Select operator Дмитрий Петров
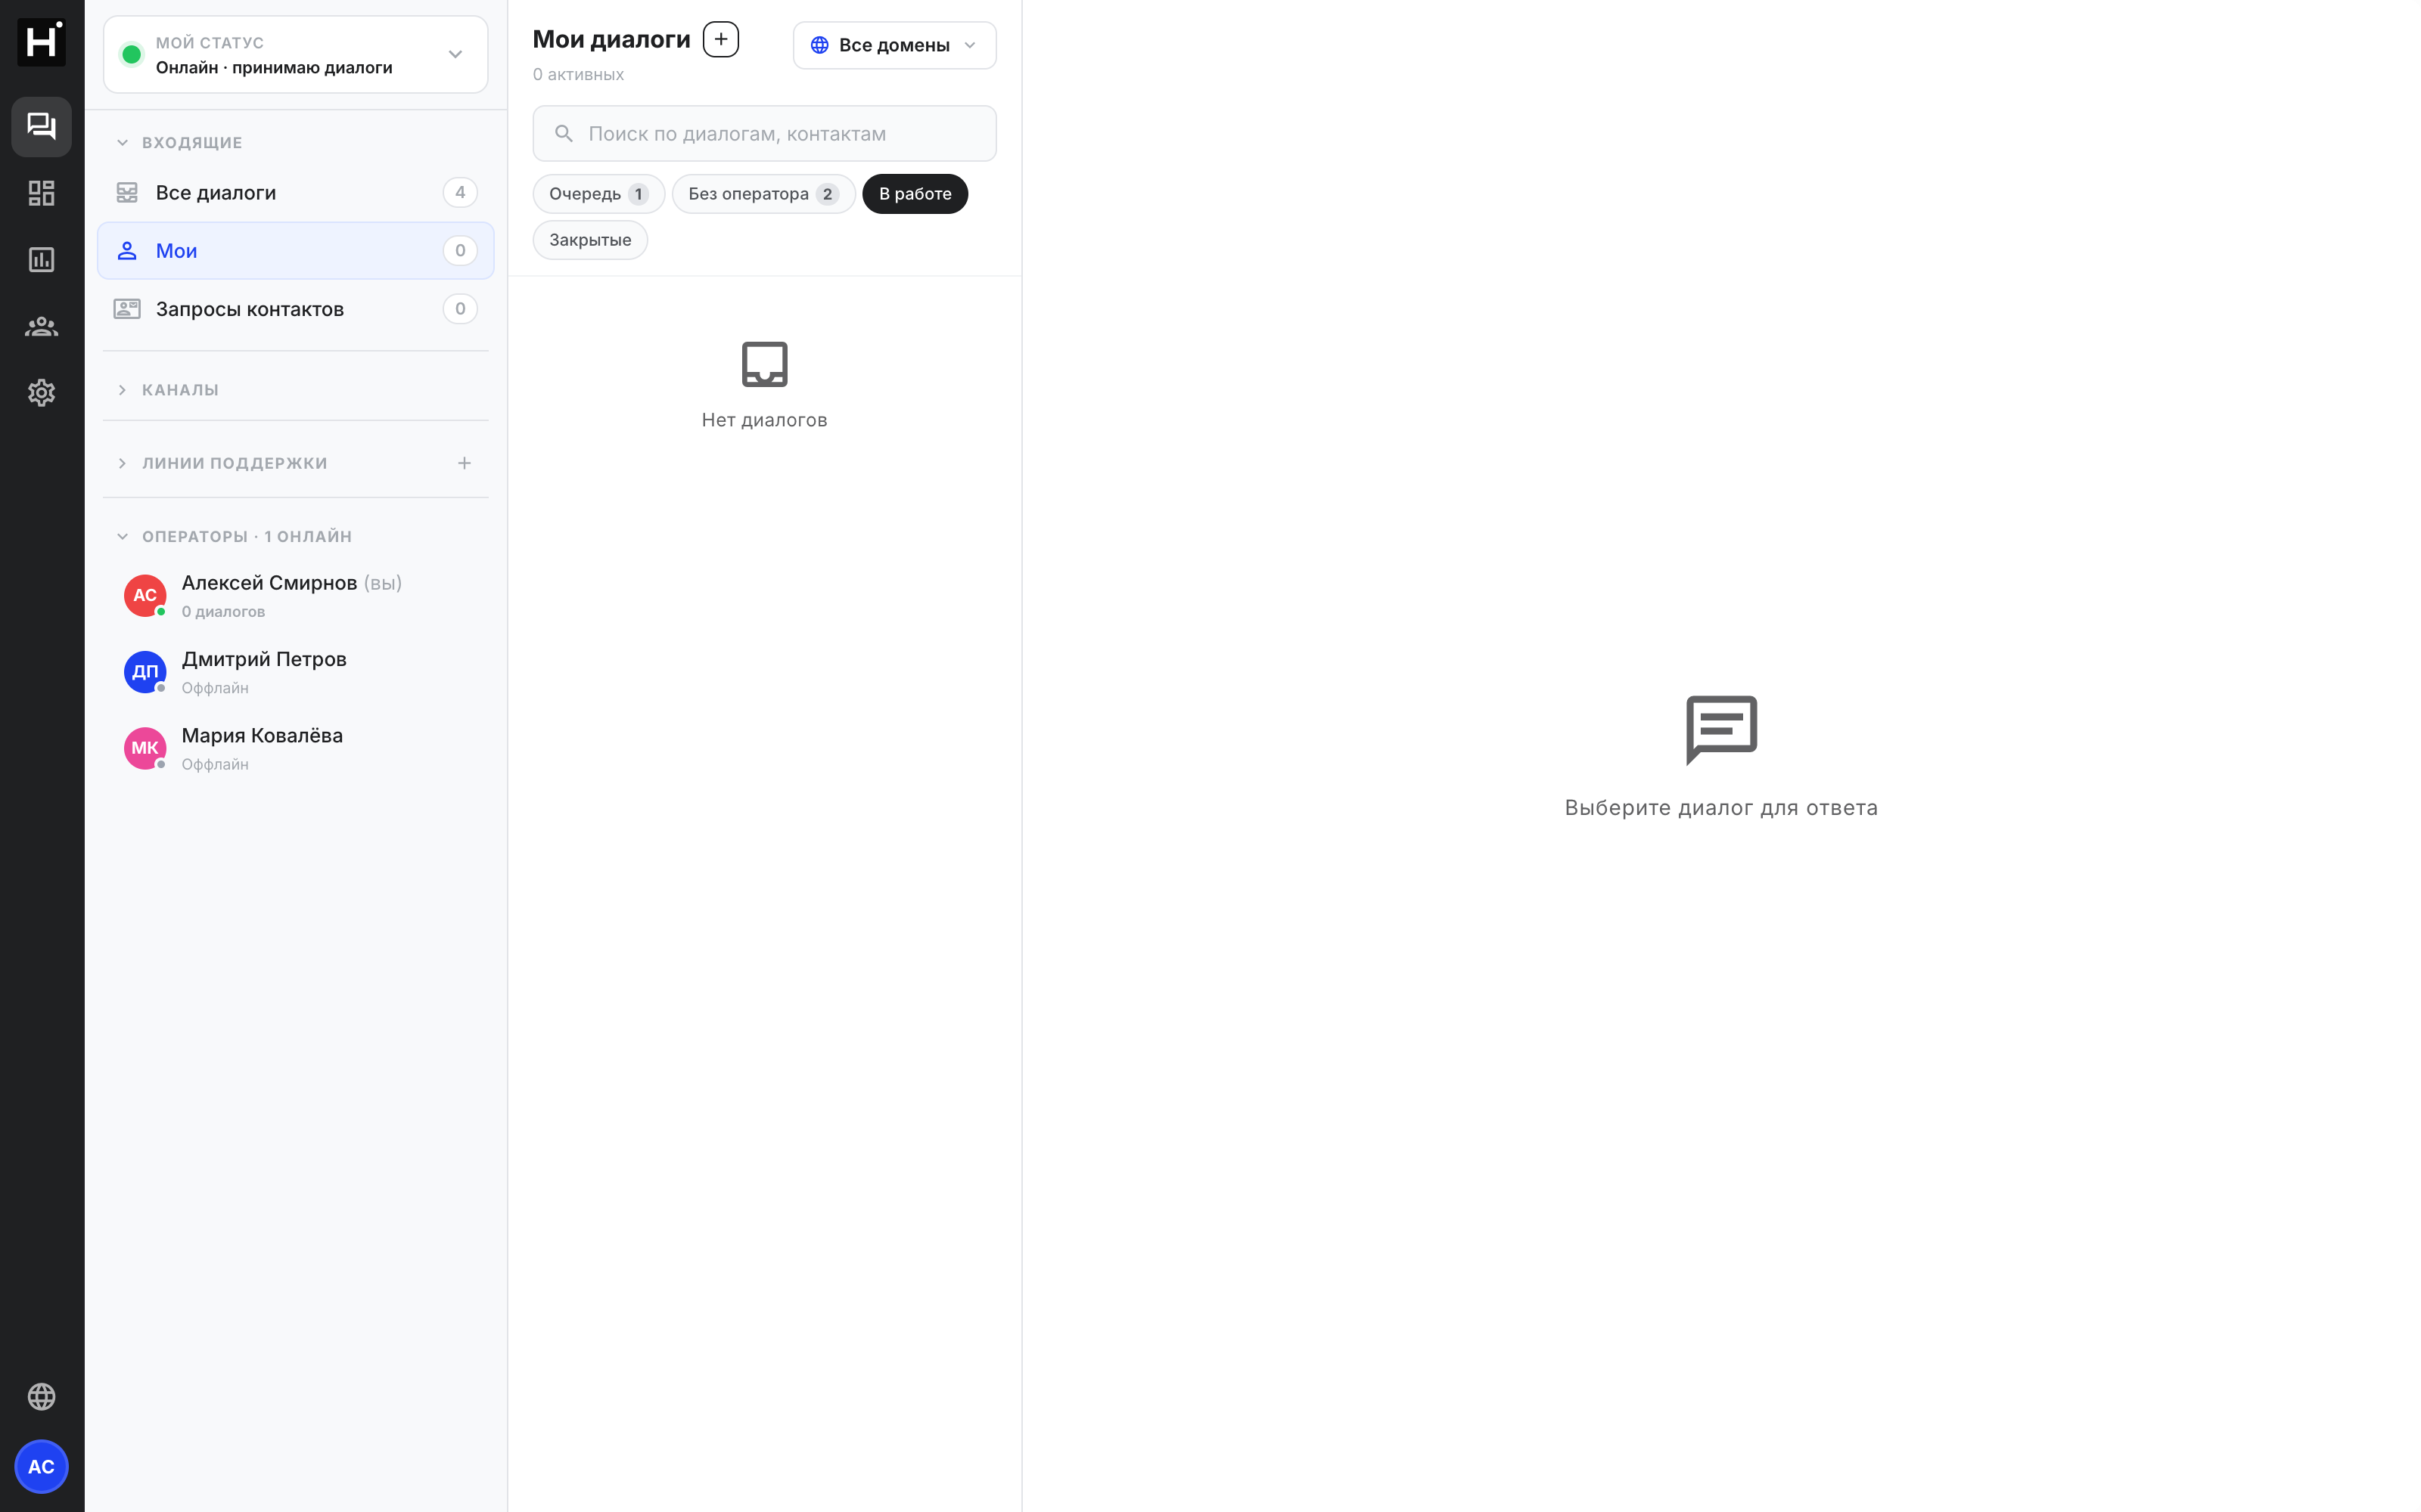 click(x=295, y=671)
